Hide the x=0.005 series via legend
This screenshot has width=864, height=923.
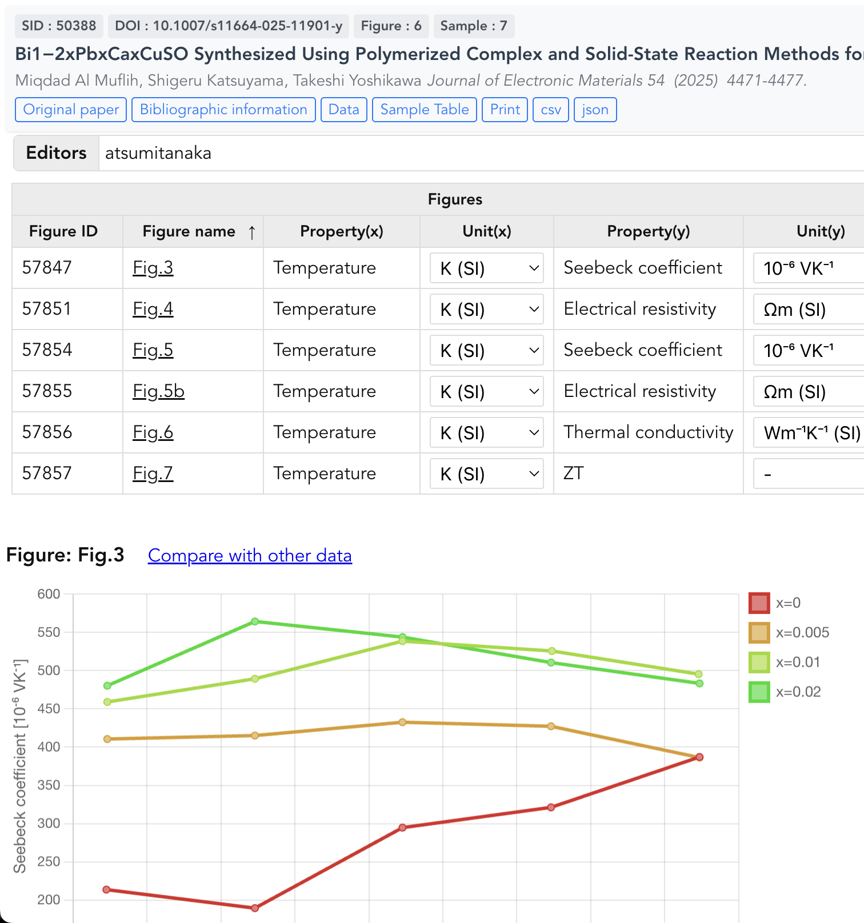click(x=759, y=632)
